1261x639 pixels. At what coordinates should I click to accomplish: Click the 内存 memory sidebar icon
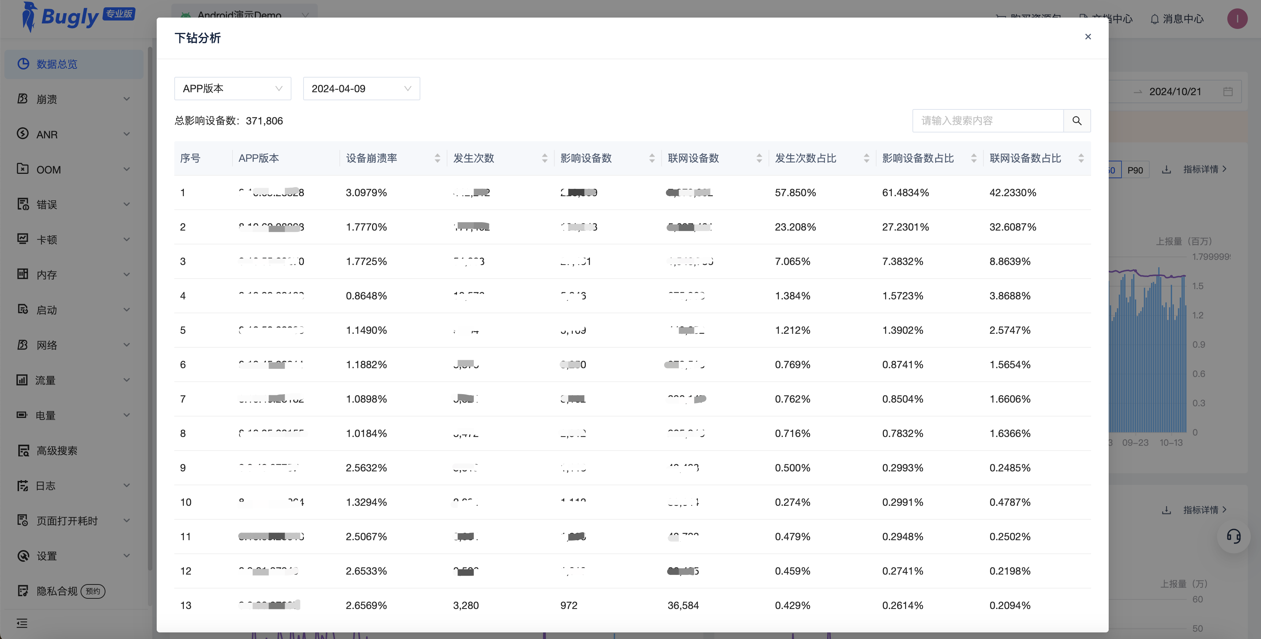[23, 274]
